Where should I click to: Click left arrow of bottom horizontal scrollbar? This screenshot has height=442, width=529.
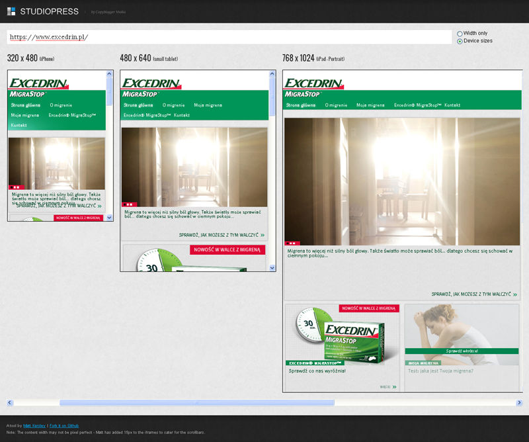click(x=10, y=402)
